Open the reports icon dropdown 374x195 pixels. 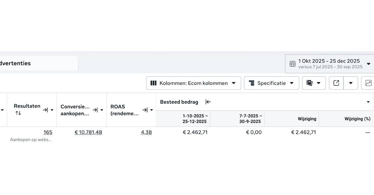[x=314, y=83]
